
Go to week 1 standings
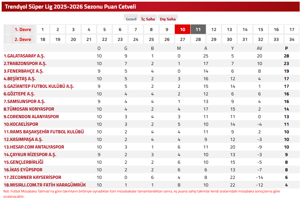click(43, 29)
